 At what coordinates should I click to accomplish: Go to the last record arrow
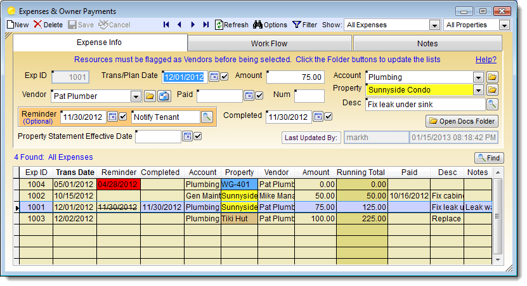click(x=206, y=25)
